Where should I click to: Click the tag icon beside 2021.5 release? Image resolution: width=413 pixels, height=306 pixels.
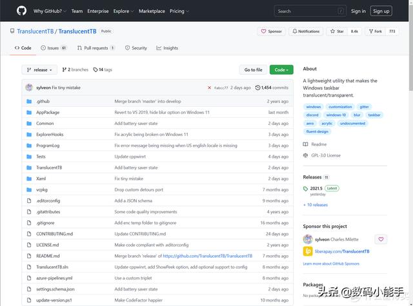pos(305,189)
